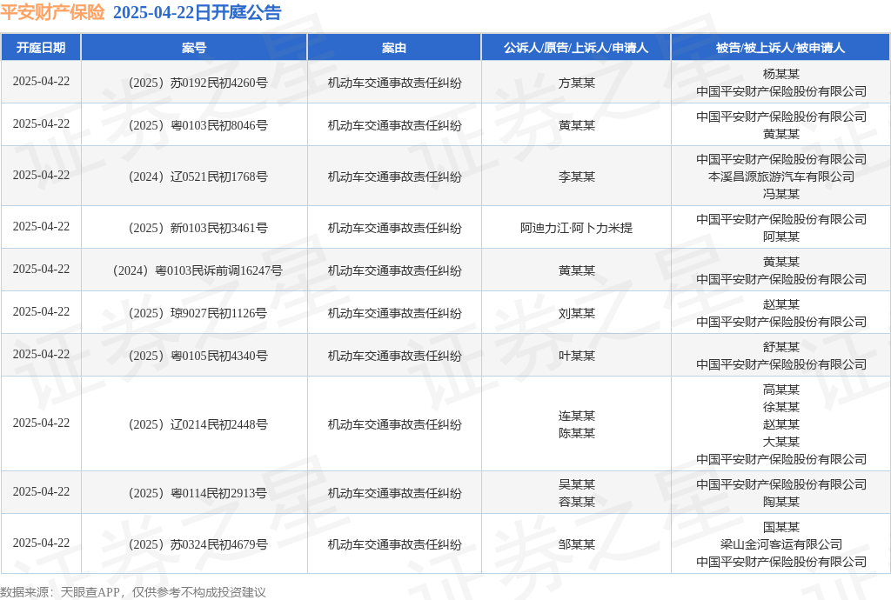The height and width of the screenshot is (600, 891).
Task: Click the date "2025-04-22" in the 琼9027民初1126号 row
Action: pos(41,311)
